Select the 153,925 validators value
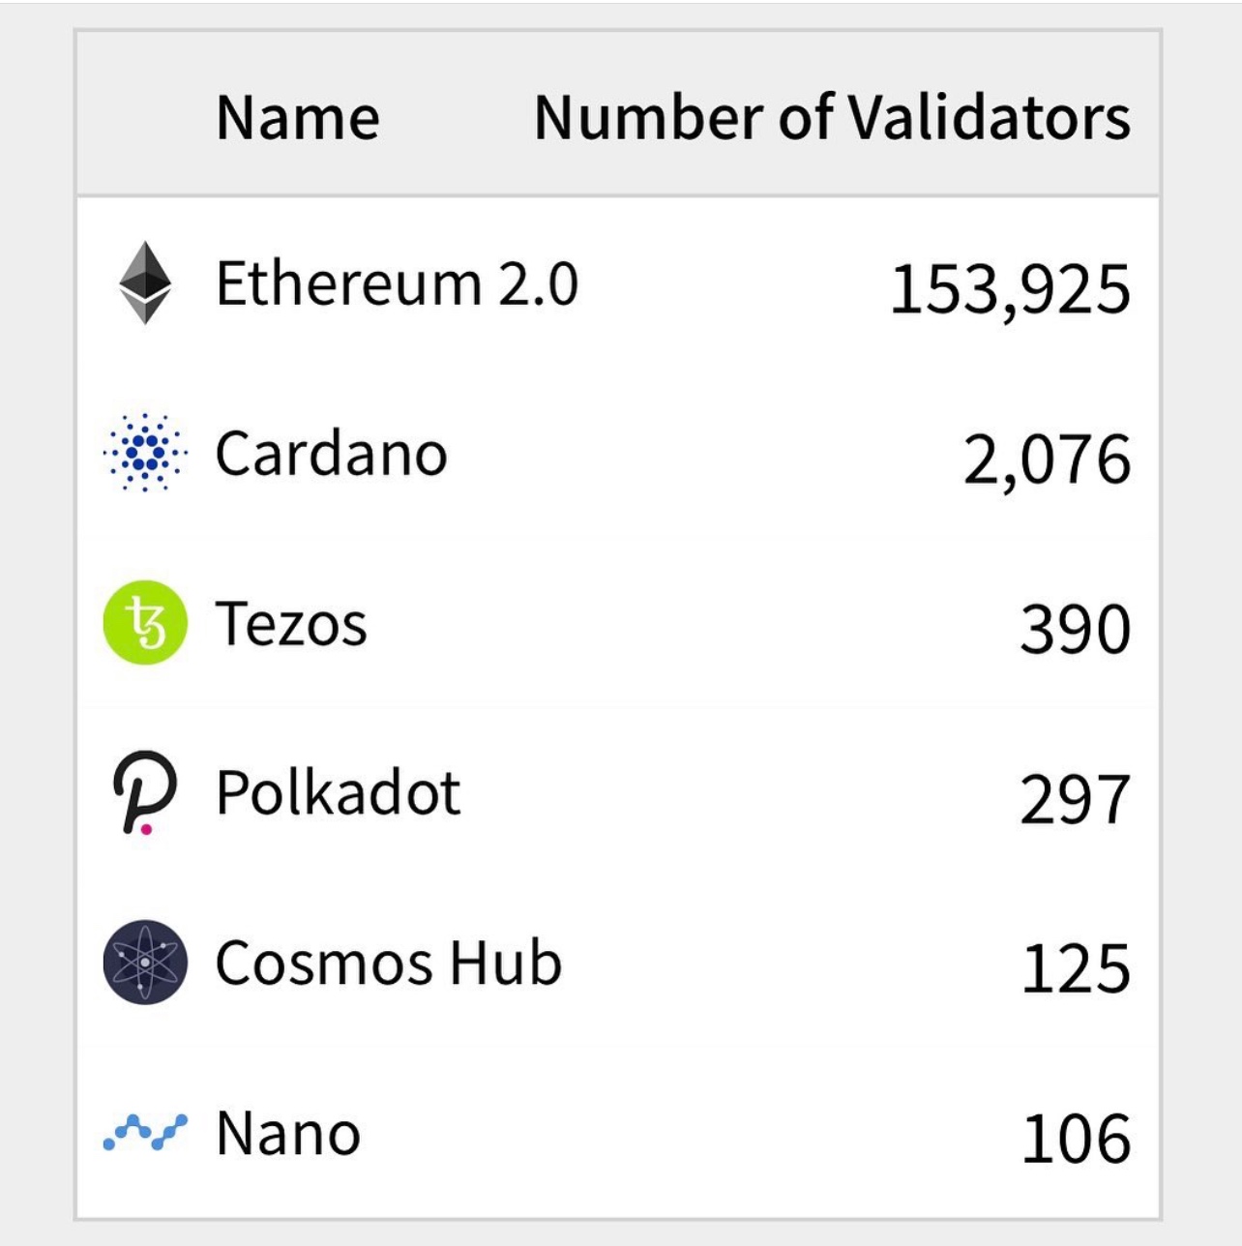This screenshot has height=1246, width=1242. (1009, 289)
